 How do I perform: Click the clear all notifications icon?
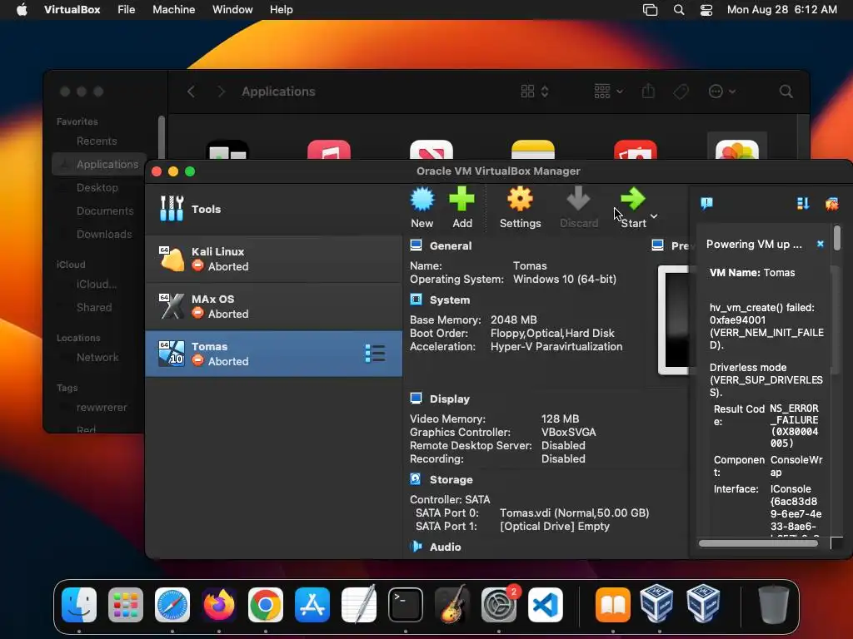pos(832,204)
